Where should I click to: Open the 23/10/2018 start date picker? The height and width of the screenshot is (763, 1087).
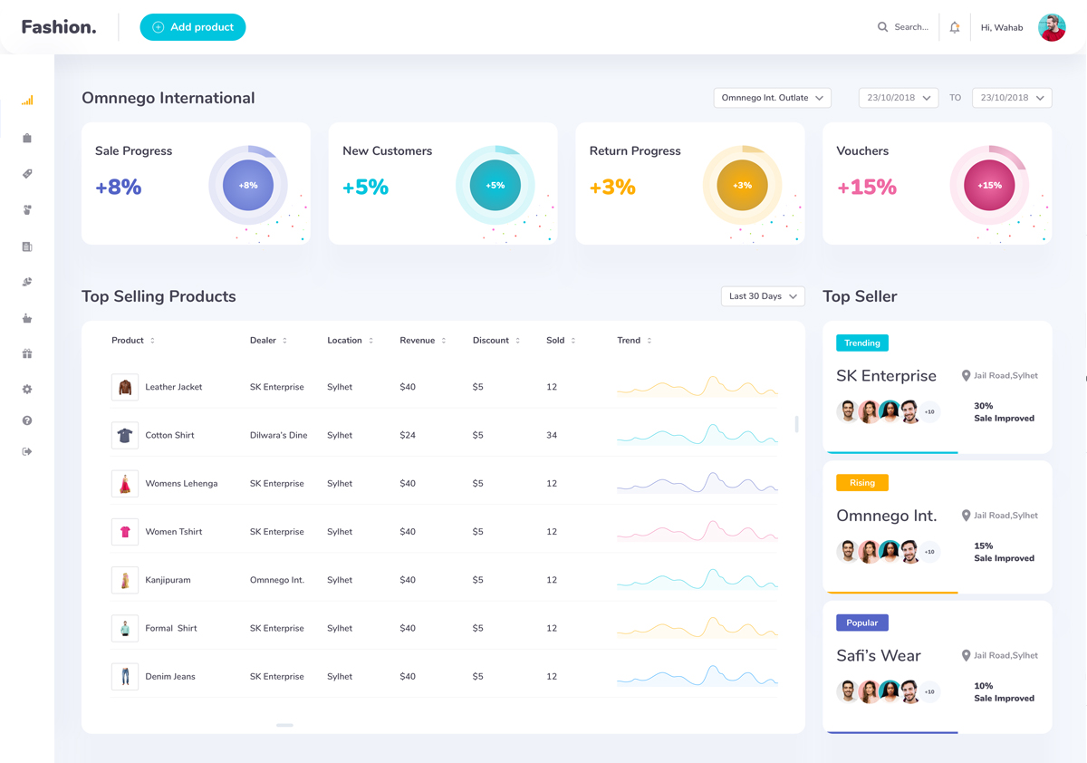point(898,97)
